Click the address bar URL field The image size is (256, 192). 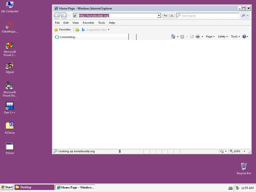point(117,16)
